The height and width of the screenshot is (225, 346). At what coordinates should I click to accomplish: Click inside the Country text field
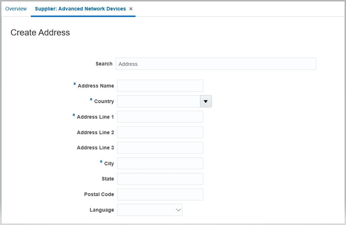tap(158, 102)
